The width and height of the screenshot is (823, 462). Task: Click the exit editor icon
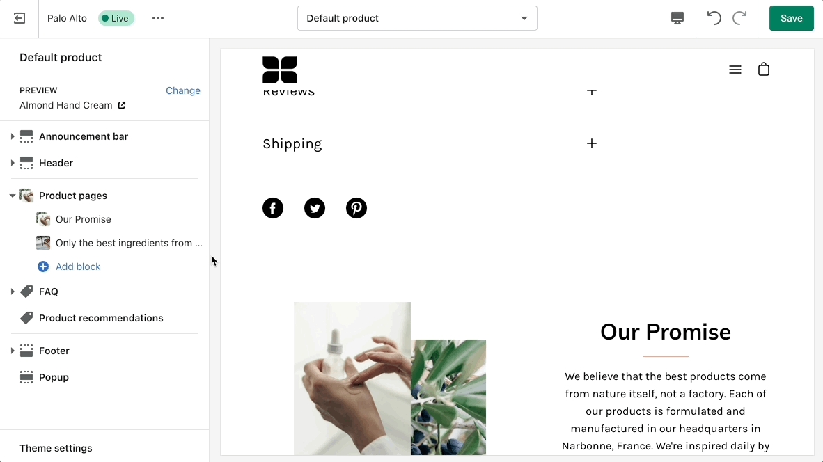19,19
